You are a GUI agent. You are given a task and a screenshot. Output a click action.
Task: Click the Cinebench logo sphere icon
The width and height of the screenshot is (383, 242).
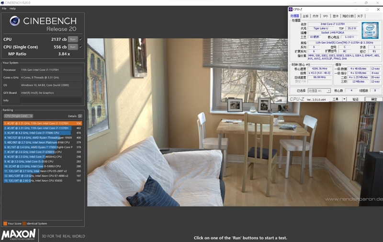[15, 21]
